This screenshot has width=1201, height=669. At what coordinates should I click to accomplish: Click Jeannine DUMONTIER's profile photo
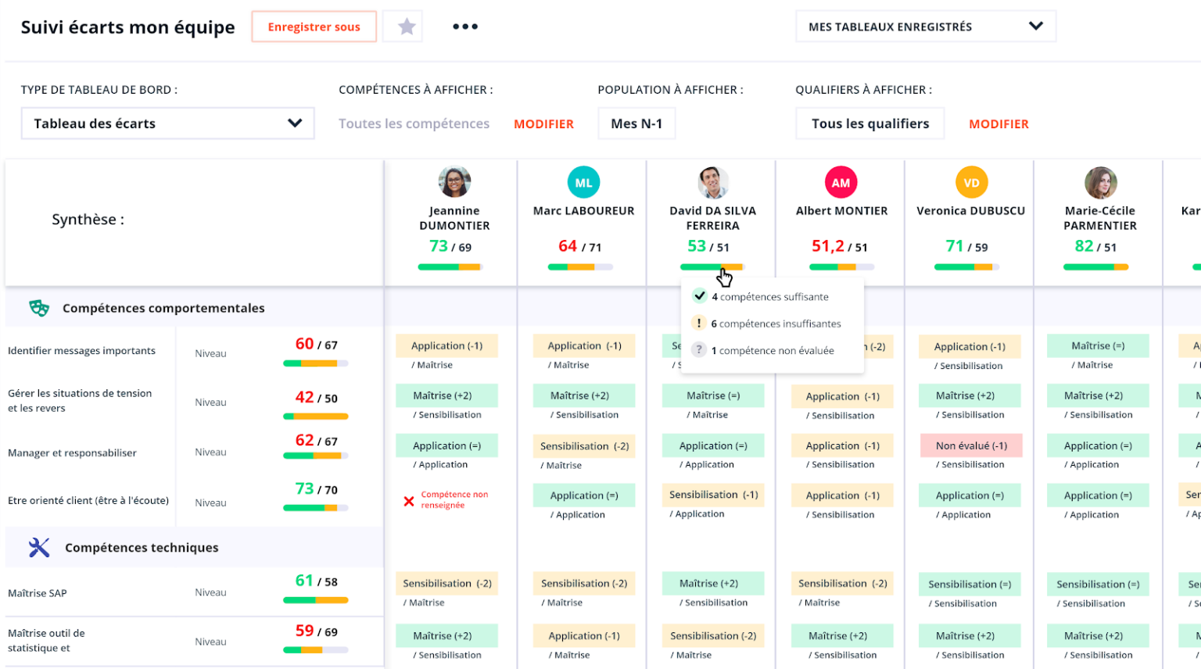pos(454,182)
